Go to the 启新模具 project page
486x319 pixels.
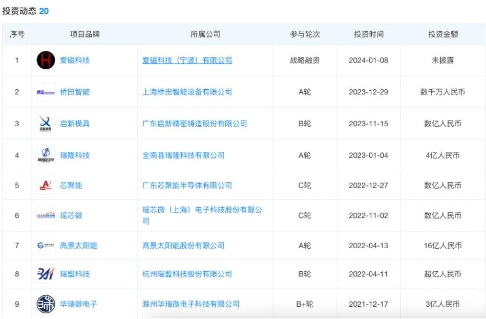pos(75,124)
